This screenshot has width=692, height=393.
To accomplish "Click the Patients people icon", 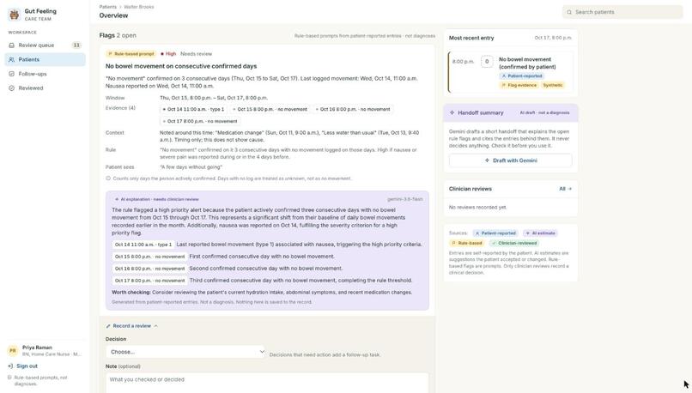I will (x=11, y=59).
